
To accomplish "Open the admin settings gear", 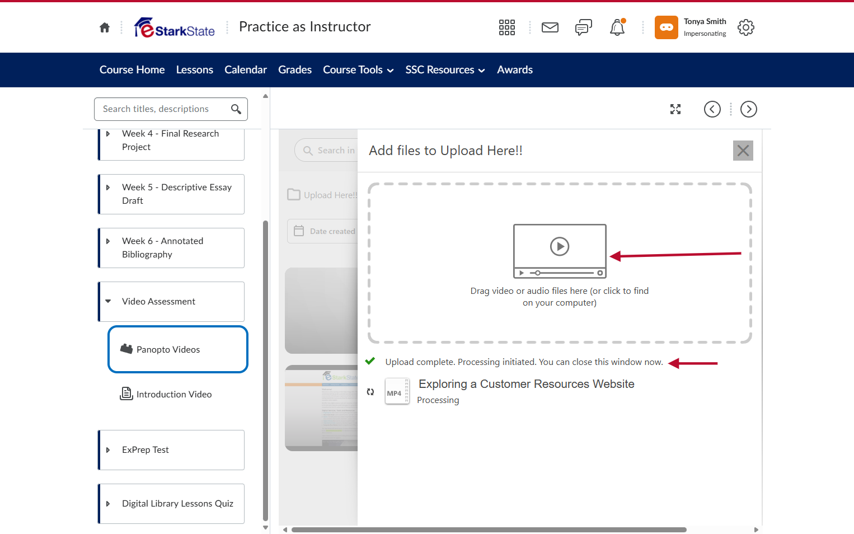I will pyautogui.click(x=746, y=27).
